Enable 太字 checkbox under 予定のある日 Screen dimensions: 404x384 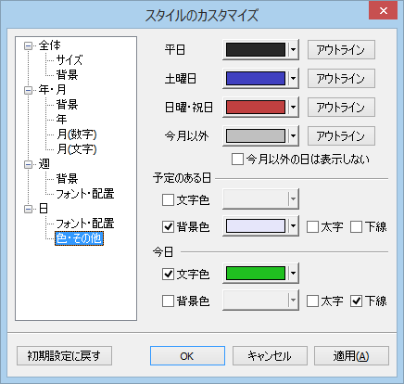point(312,227)
